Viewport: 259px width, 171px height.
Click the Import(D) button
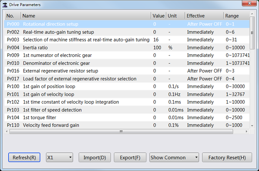pyautogui.click(x=95, y=157)
